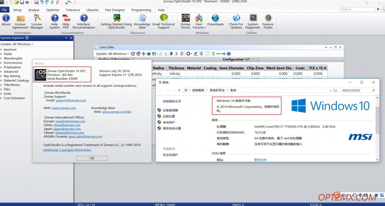Open the User Forums dropdown

(x=199, y=22)
